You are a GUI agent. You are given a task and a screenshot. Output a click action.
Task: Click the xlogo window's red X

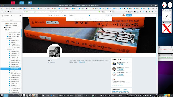coord(167,29)
